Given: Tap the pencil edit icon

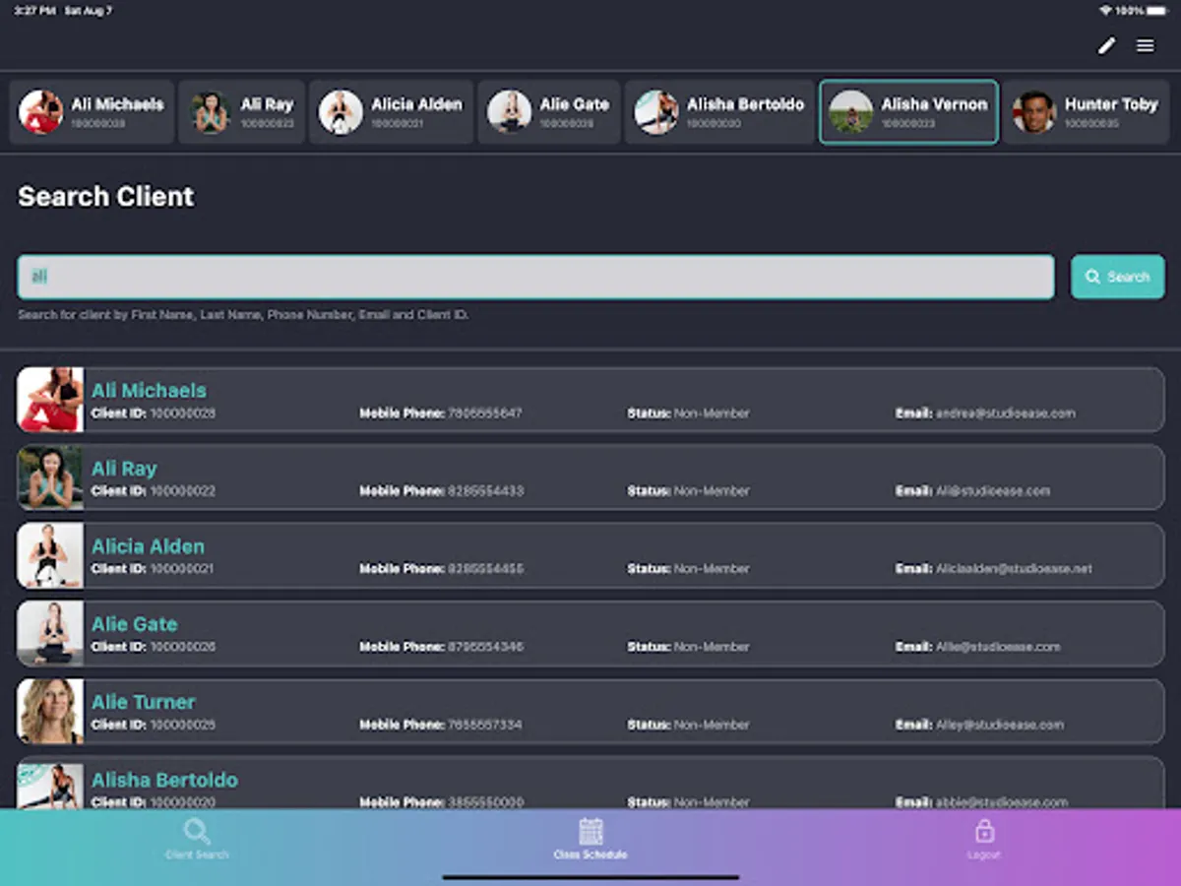Looking at the screenshot, I should [x=1107, y=45].
